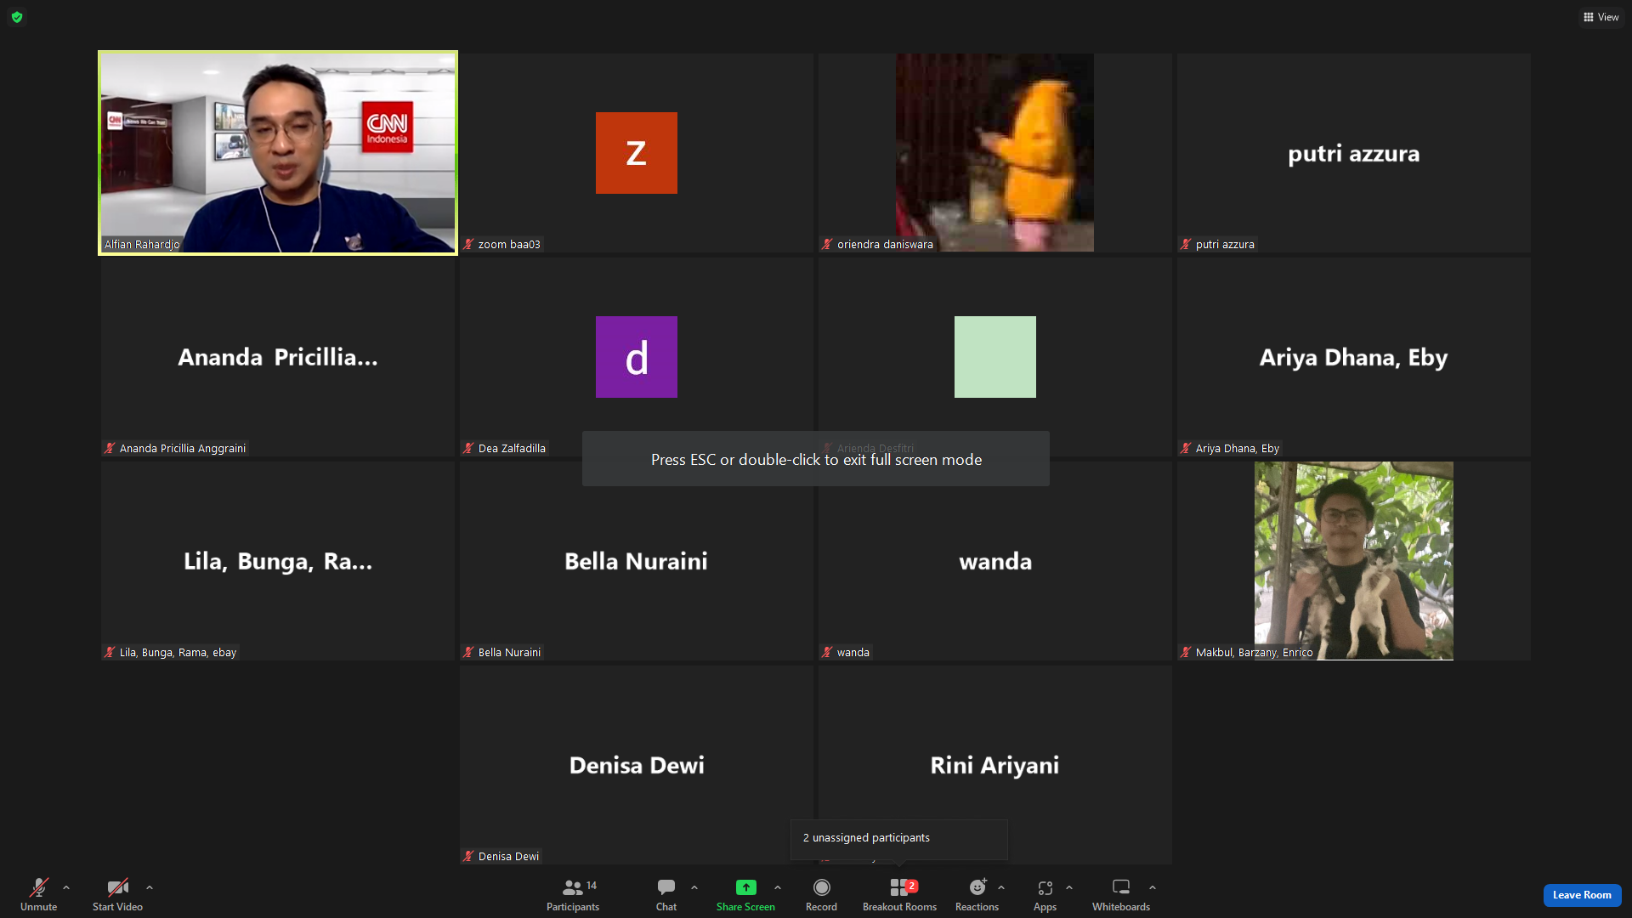Expand chat options arrow
Viewport: 1632px width, 918px height.
pos(694,887)
